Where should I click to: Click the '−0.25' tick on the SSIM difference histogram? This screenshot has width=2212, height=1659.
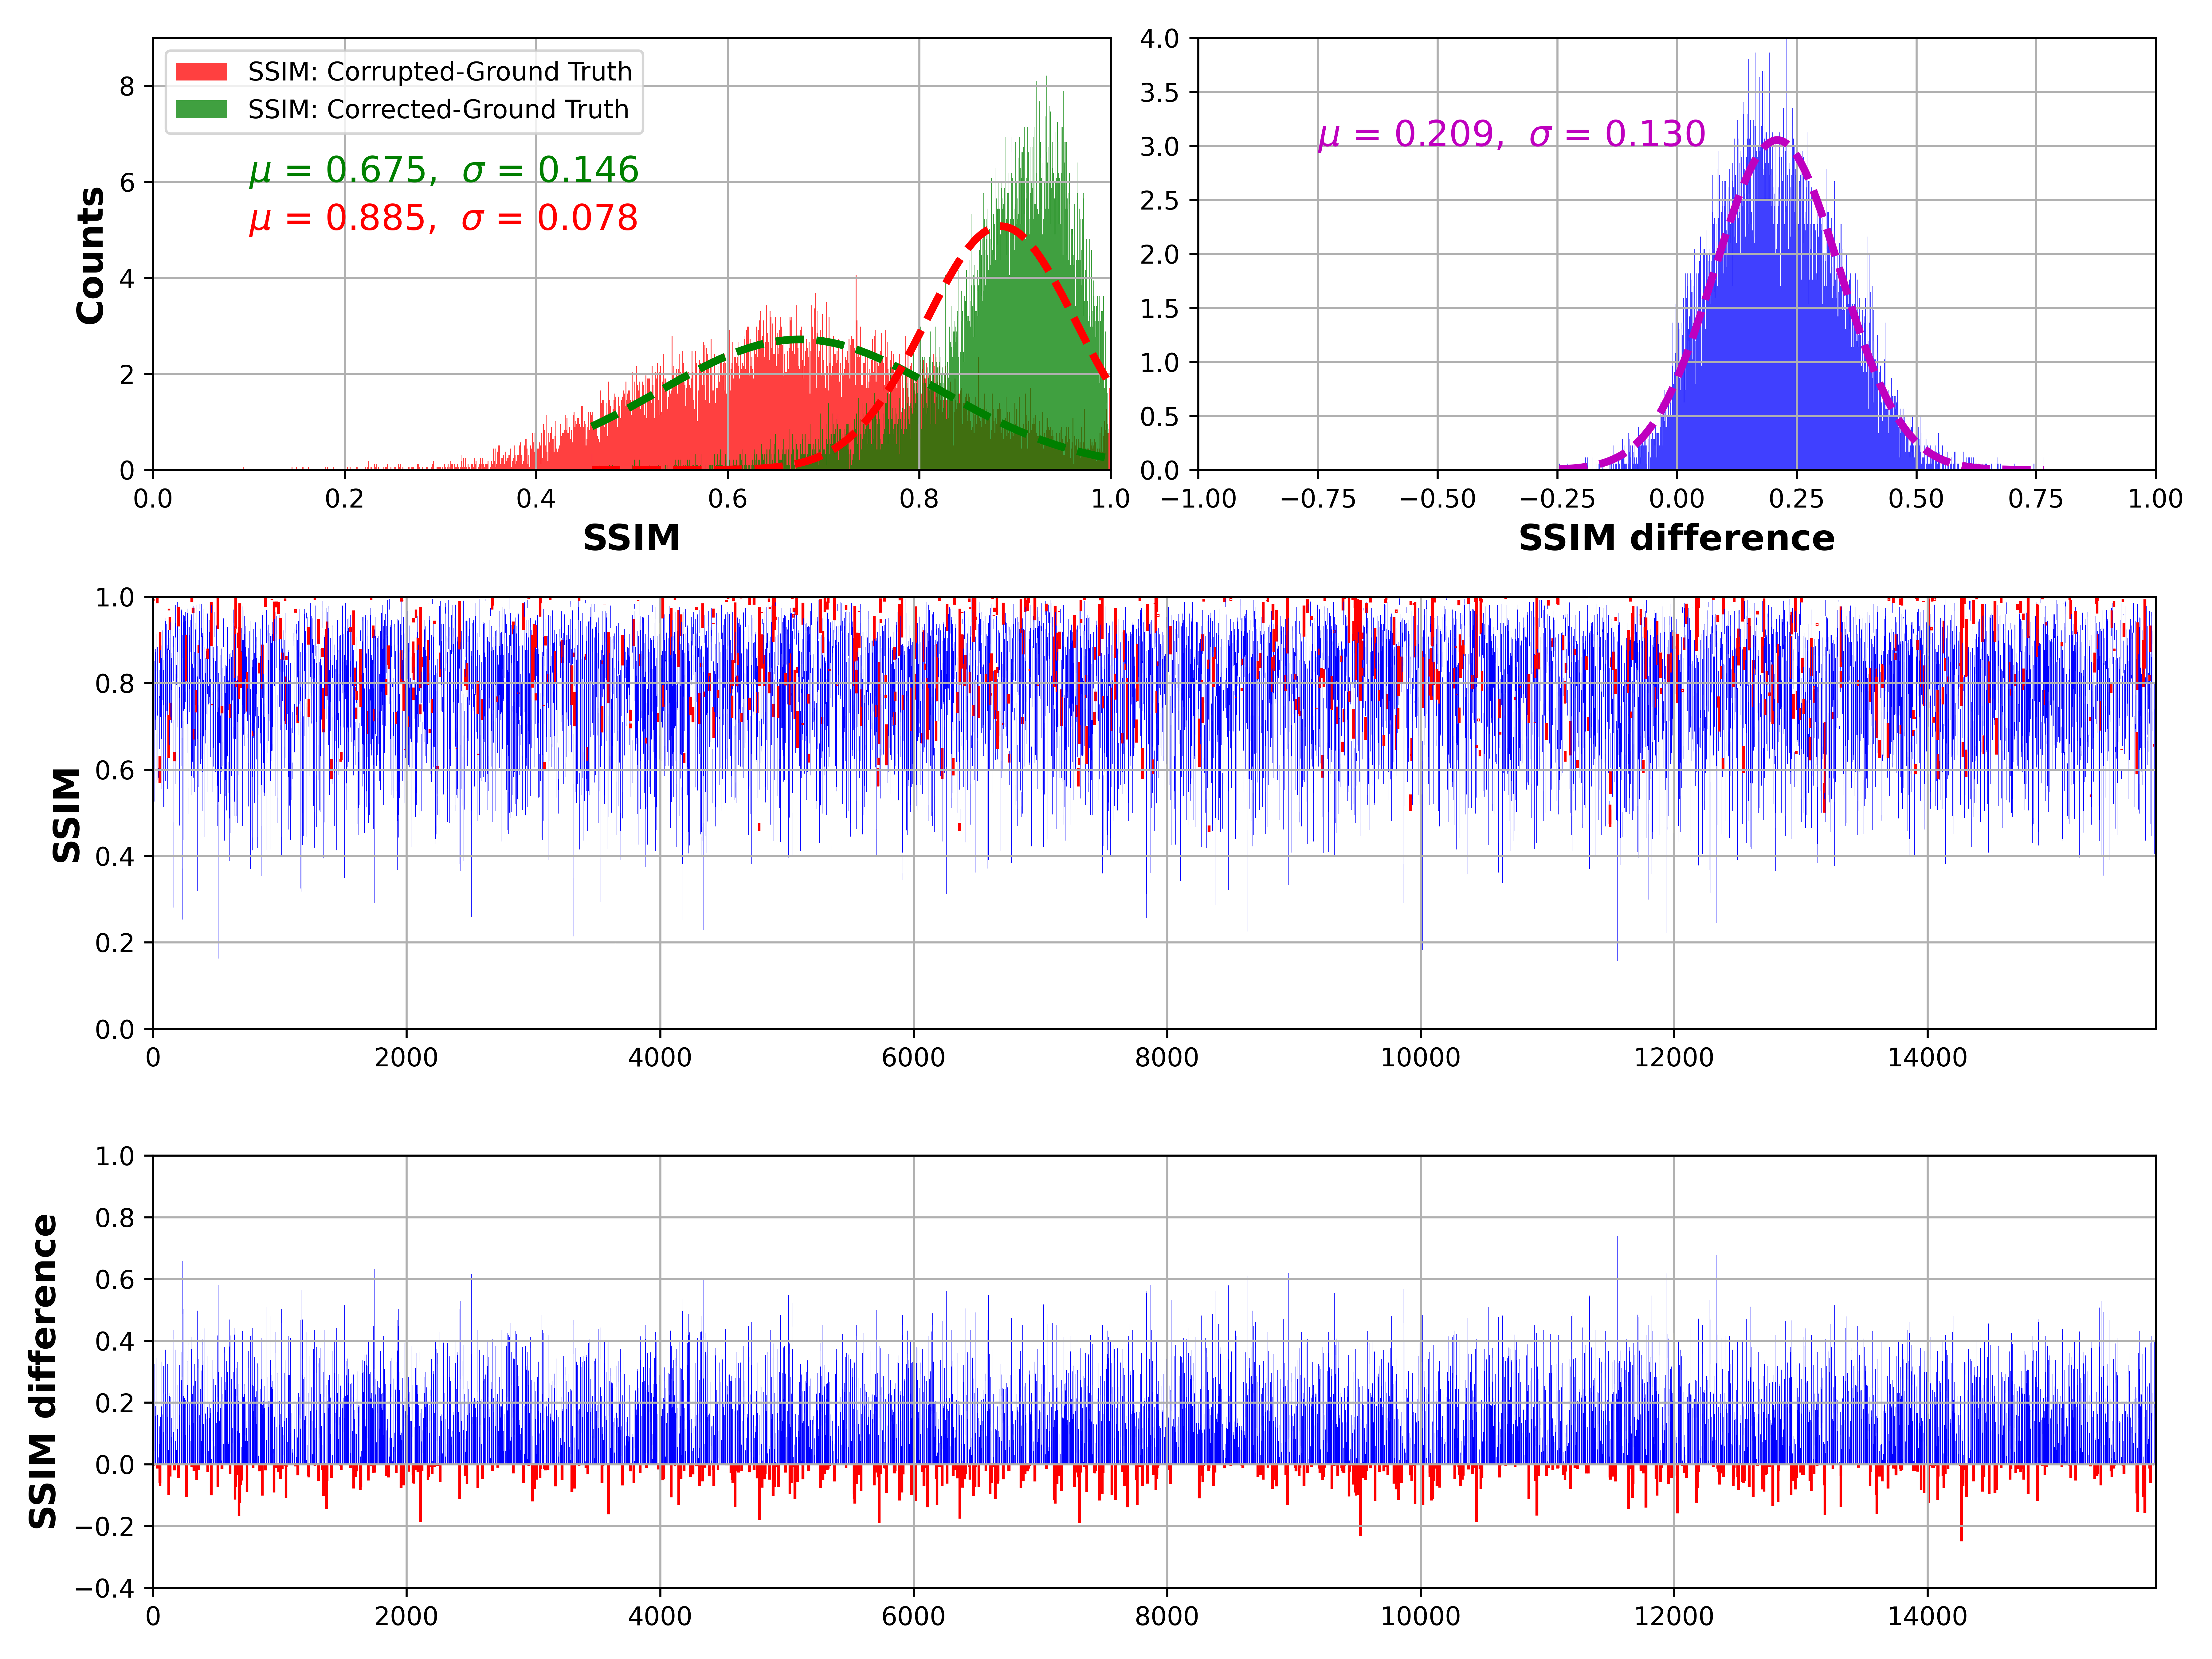click(x=1557, y=499)
